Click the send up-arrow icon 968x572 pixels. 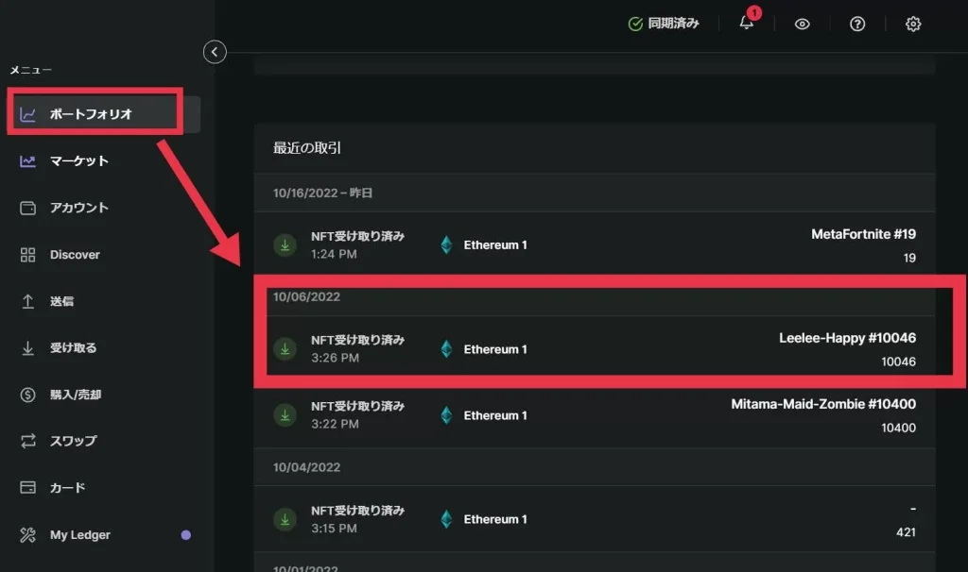[x=27, y=301]
